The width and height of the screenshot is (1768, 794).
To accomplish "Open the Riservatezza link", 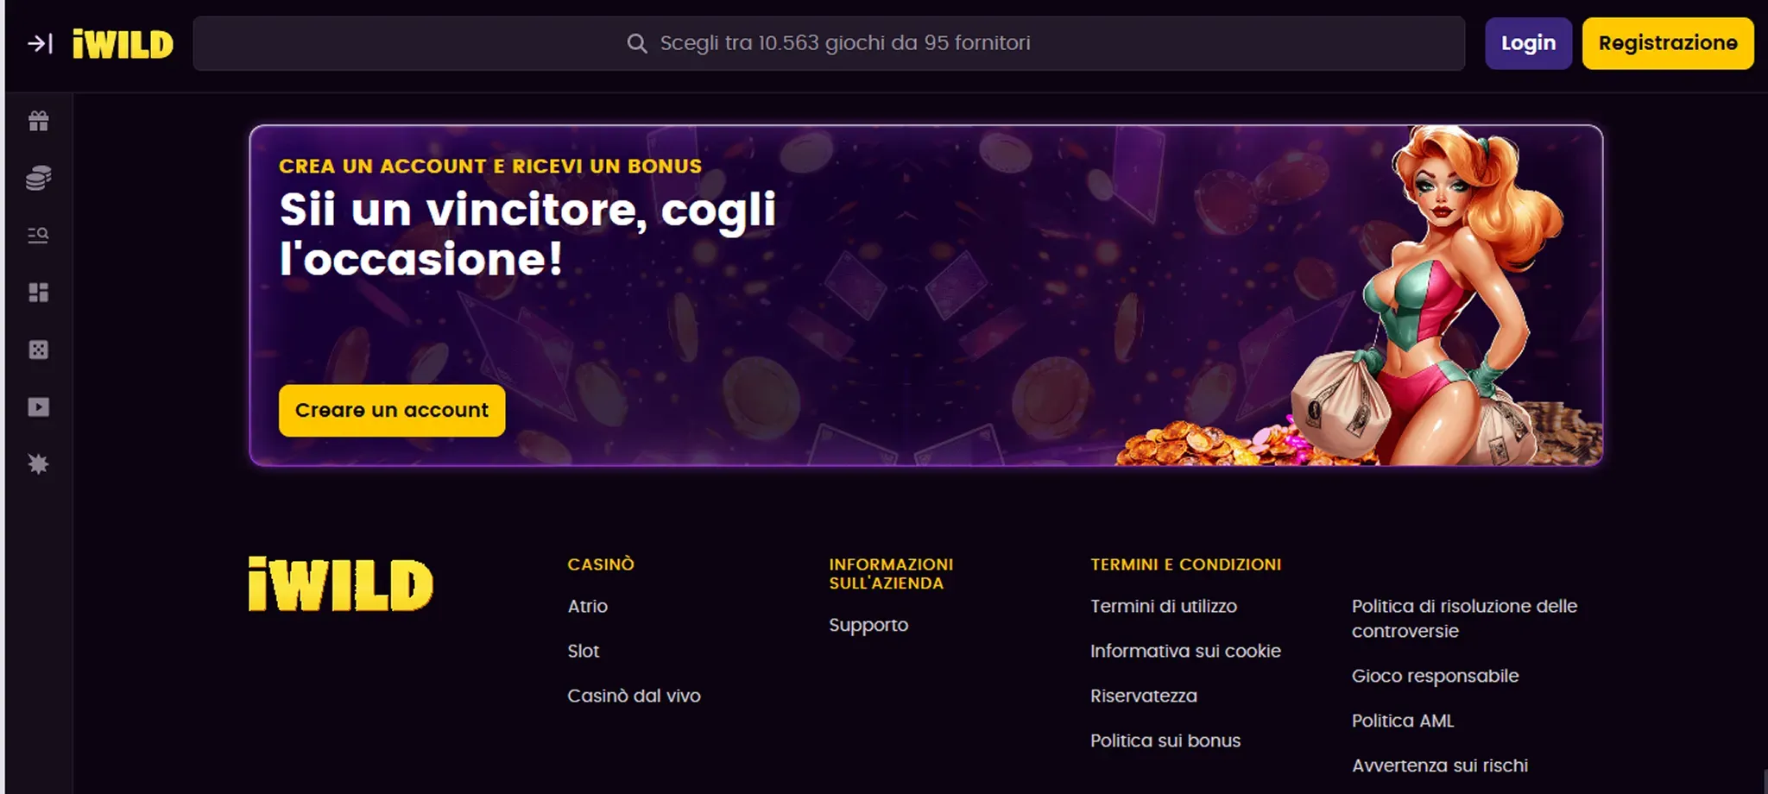I will point(1143,696).
